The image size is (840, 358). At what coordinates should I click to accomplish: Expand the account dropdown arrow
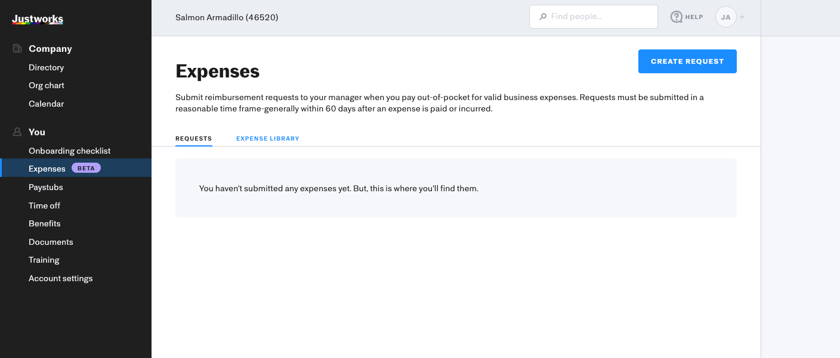pos(742,17)
